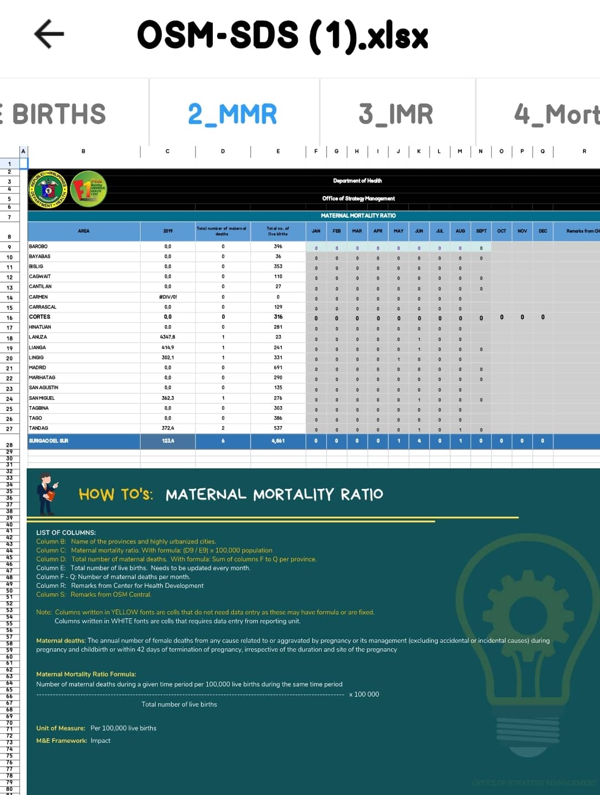The width and height of the screenshot is (600, 795).
Task: Select the CORTES area cell
Action: click(x=84, y=317)
